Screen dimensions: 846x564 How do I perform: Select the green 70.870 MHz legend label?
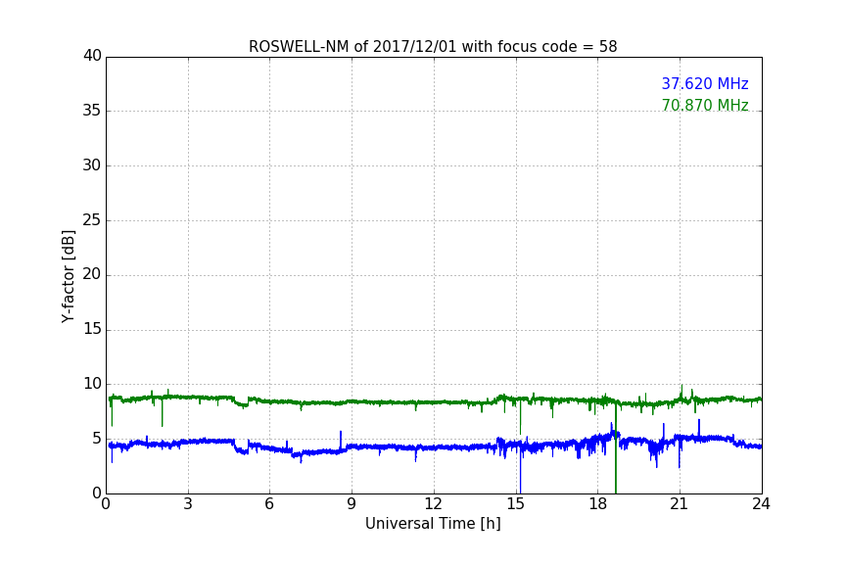click(705, 105)
